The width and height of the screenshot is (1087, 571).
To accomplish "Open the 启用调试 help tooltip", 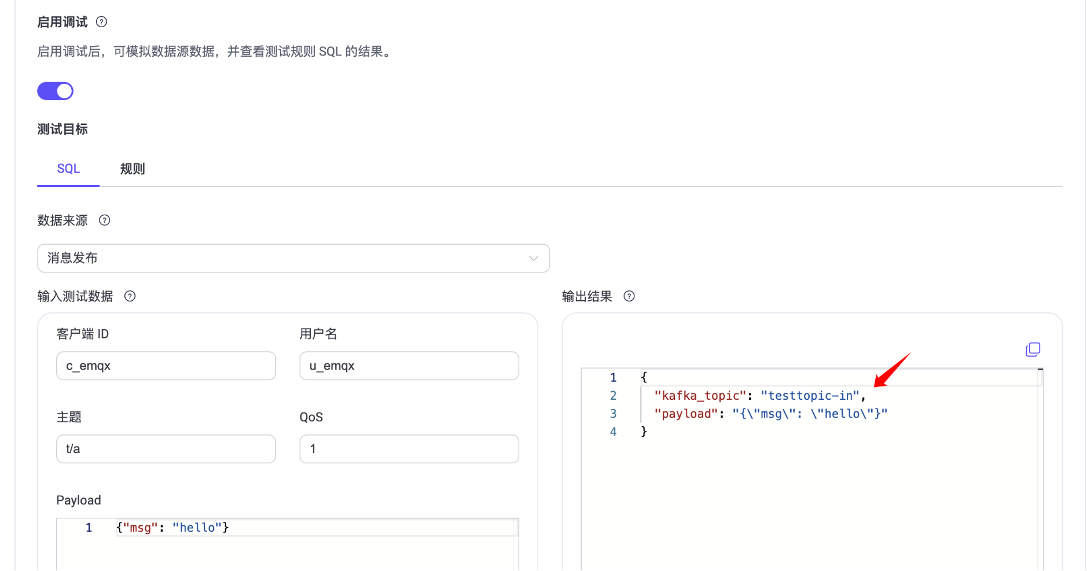I will point(102,21).
